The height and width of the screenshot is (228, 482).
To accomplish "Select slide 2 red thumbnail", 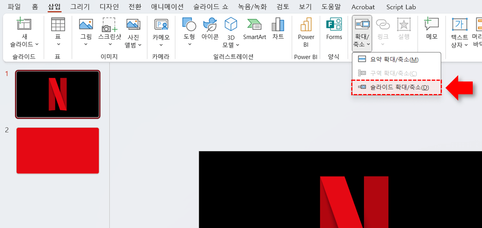I will click(58, 151).
